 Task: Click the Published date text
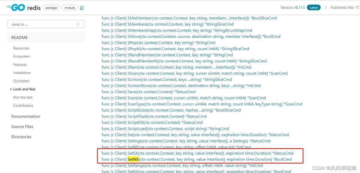[x=345, y=7]
